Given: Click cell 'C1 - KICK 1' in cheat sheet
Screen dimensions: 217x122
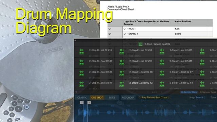Looking at the screenshot, I should (148, 29).
